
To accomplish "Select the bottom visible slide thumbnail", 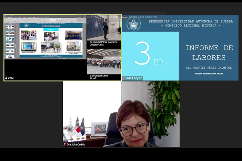I will [x=10, y=57].
